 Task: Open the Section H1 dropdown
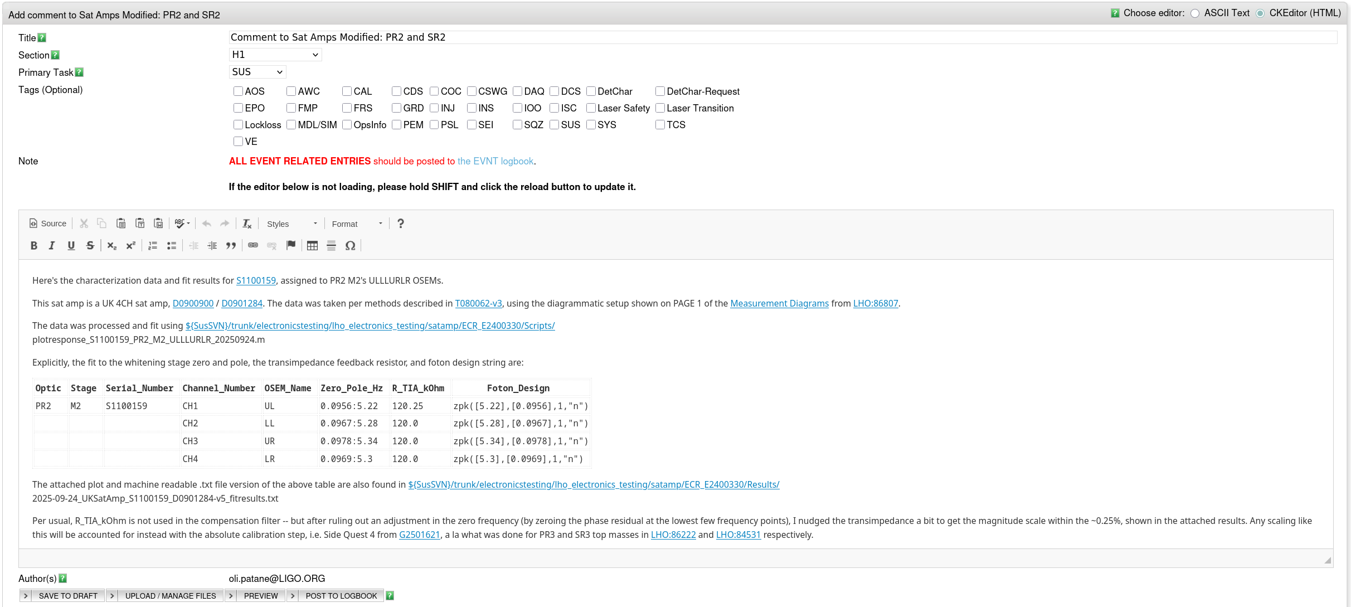(x=275, y=55)
